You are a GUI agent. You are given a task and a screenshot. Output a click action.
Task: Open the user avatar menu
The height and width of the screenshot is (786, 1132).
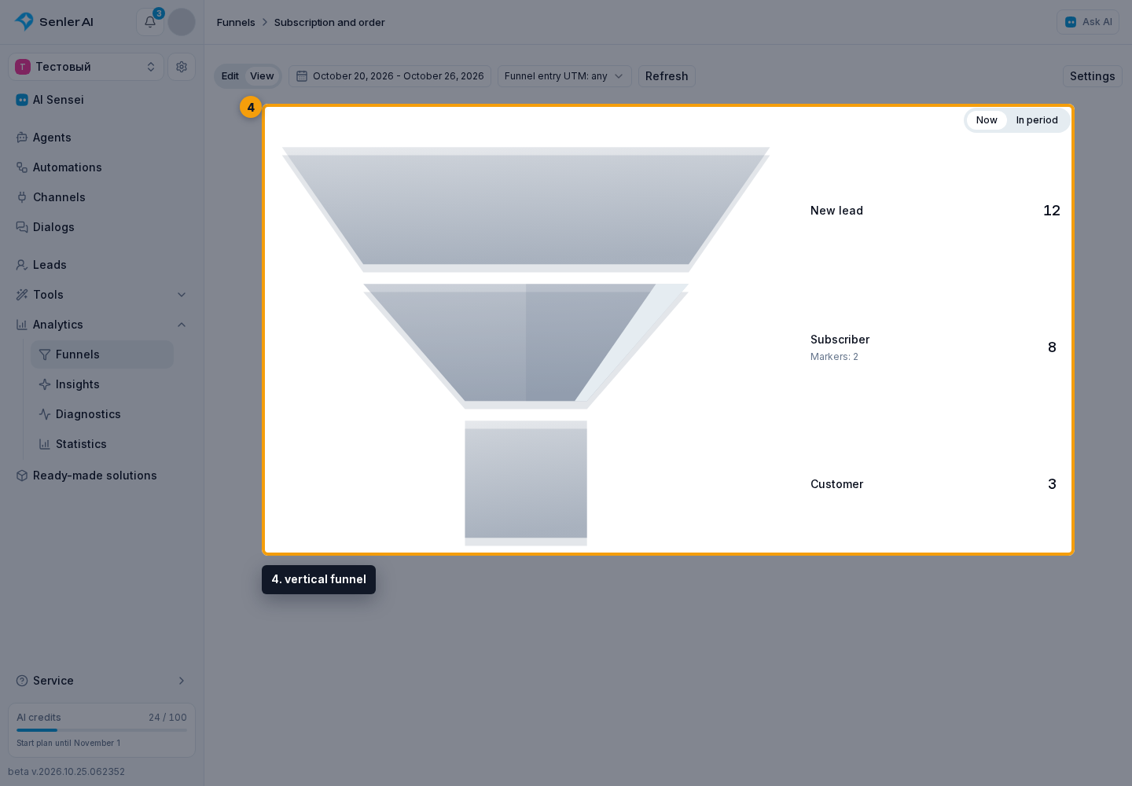[x=182, y=22]
